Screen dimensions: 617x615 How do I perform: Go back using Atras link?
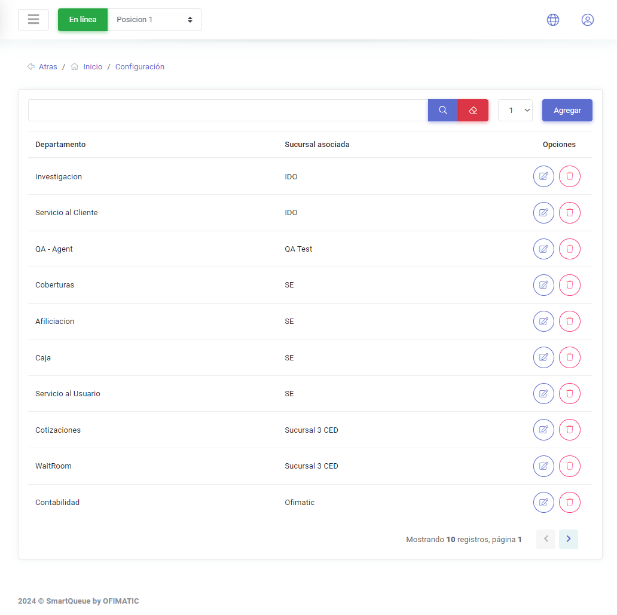48,67
